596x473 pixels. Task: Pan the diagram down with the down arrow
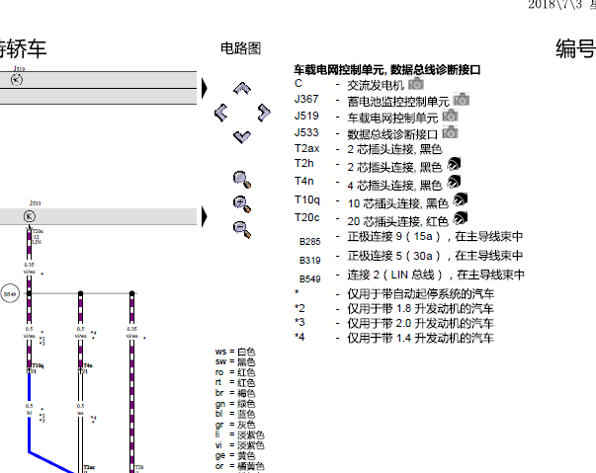tap(242, 137)
